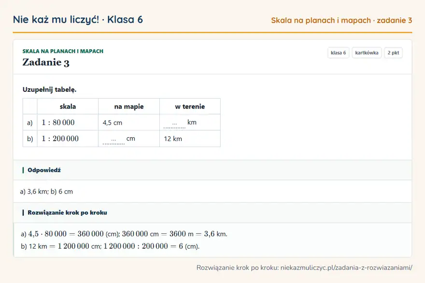Viewport: 425px width, 283px height.
Task: Click the blank km field in row a)
Action: click(174, 124)
